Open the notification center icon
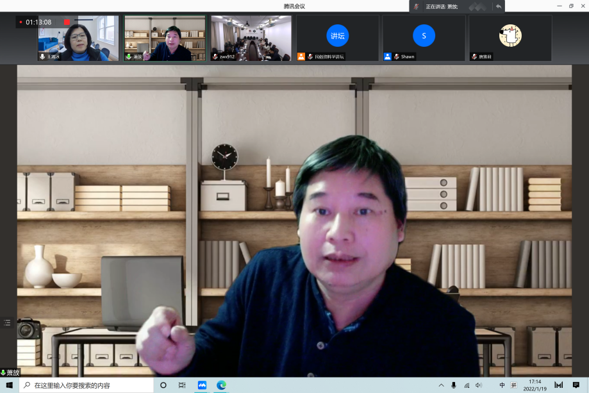Image resolution: width=589 pixels, height=393 pixels. [576, 385]
